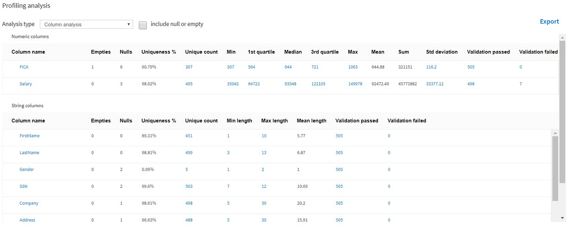
Task: Open the Analysis type dropdown
Action: coord(86,25)
